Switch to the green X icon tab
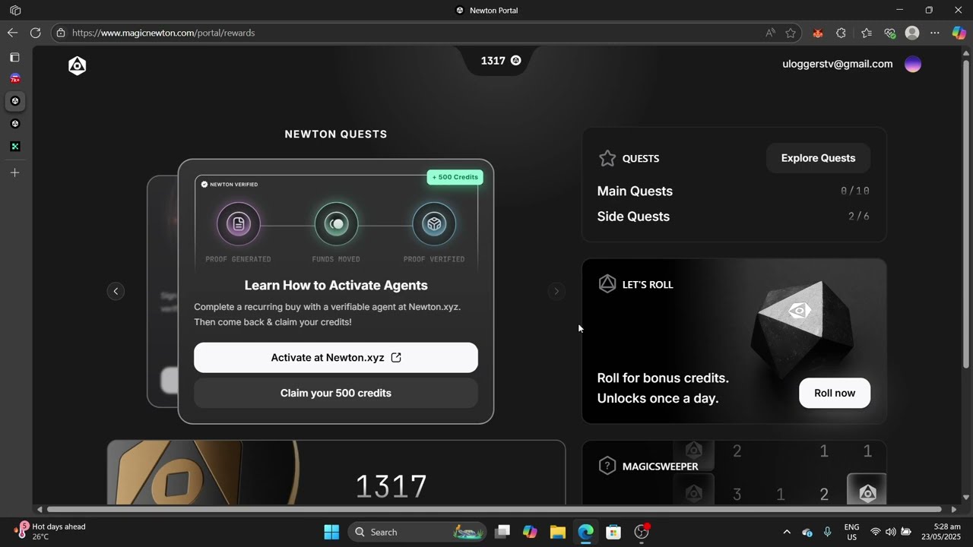The image size is (973, 547). point(14,147)
